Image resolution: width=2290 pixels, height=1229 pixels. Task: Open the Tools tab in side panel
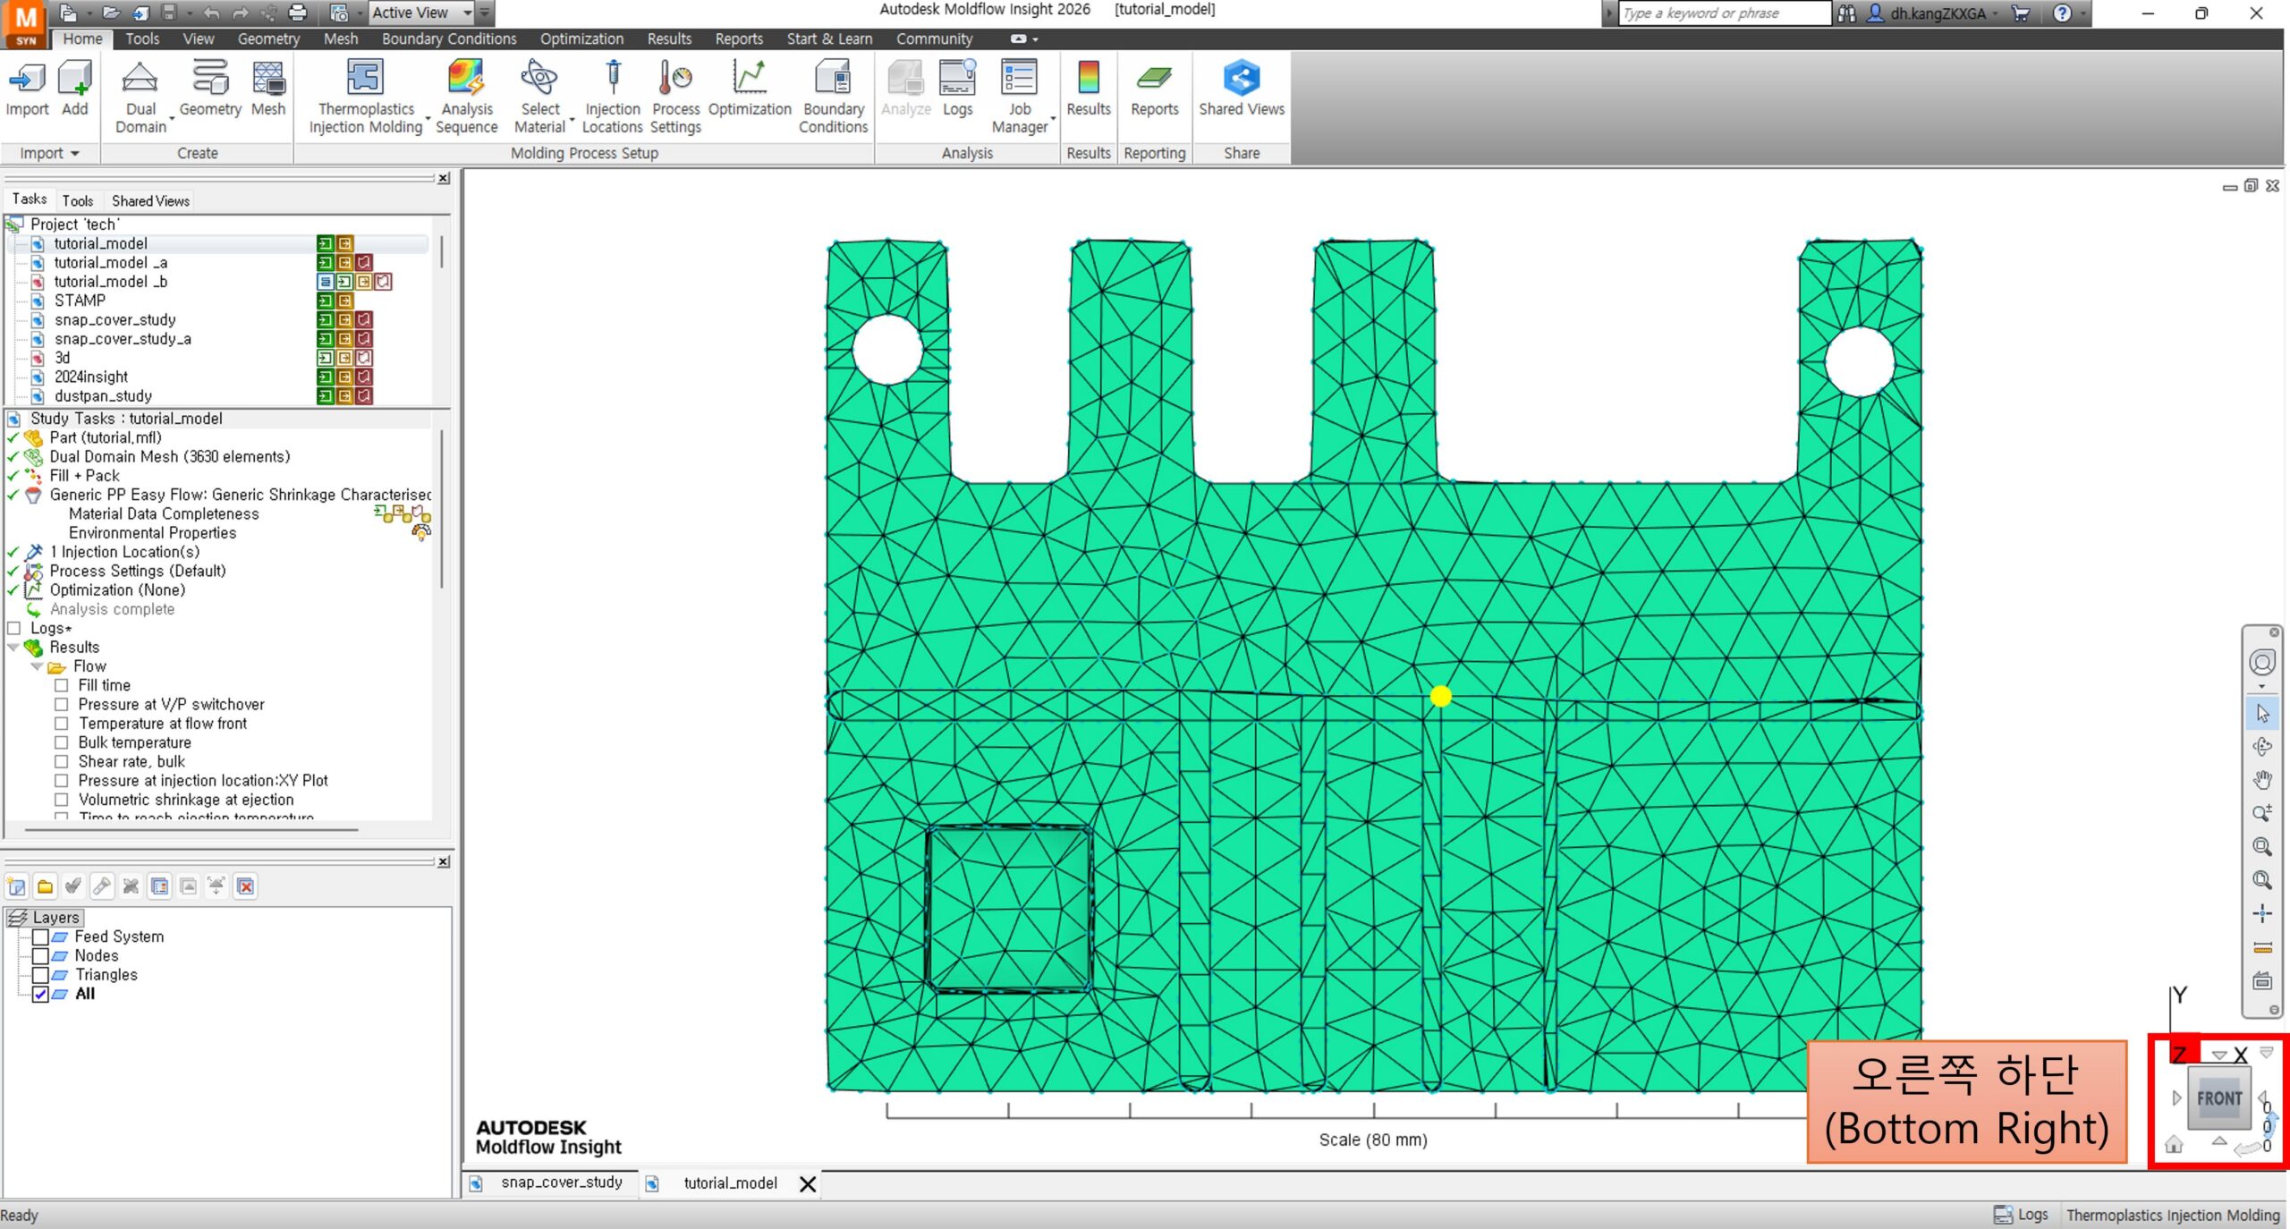(x=77, y=200)
